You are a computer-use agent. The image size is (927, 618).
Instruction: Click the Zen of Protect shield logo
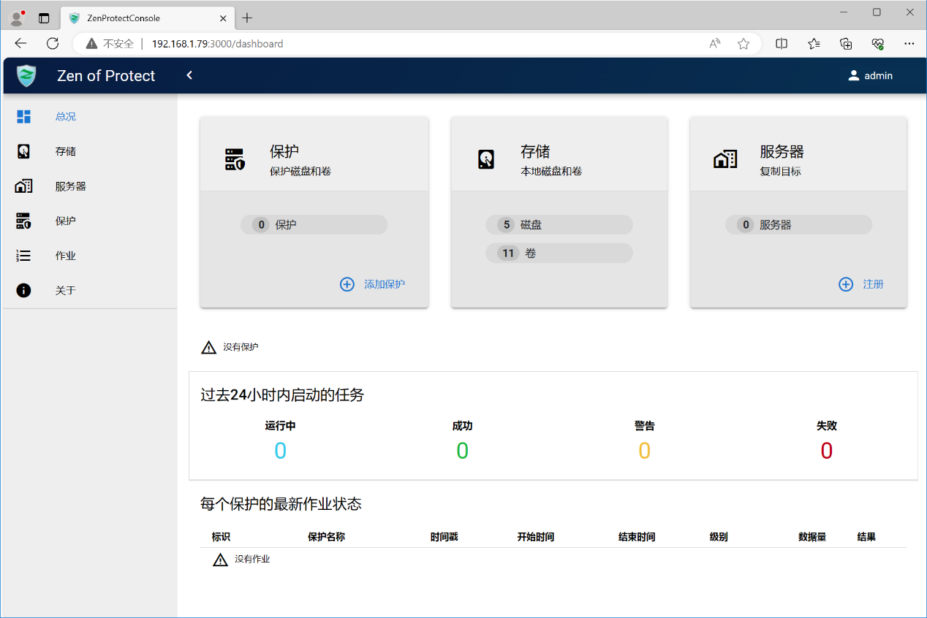tap(27, 76)
